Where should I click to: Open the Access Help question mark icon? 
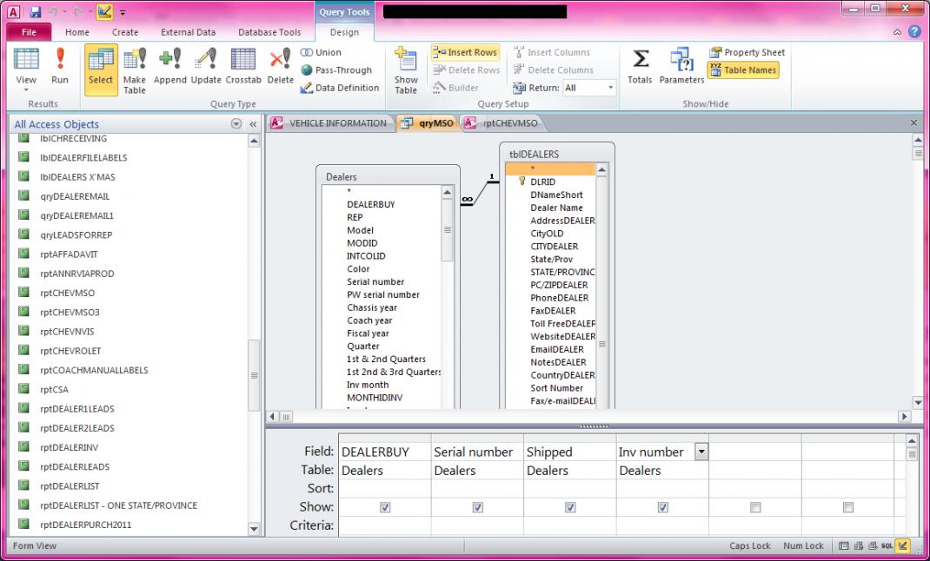click(914, 32)
